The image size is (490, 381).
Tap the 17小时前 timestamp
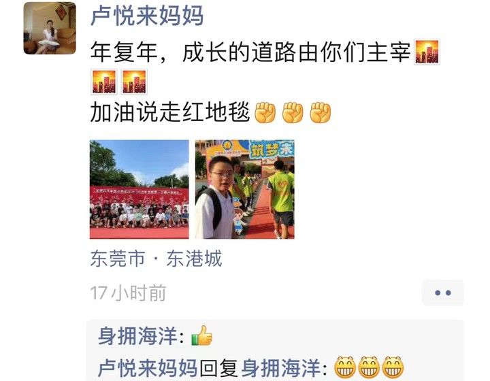coord(128,293)
